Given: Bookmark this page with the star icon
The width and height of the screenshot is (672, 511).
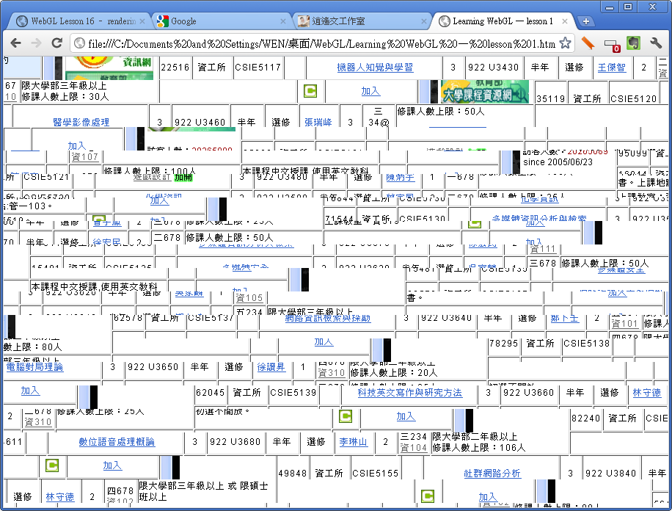Looking at the screenshot, I should click(x=565, y=43).
